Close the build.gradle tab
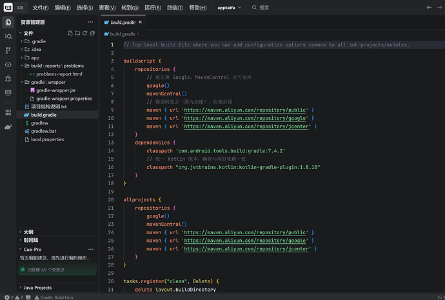445x300 pixels. click(x=141, y=22)
